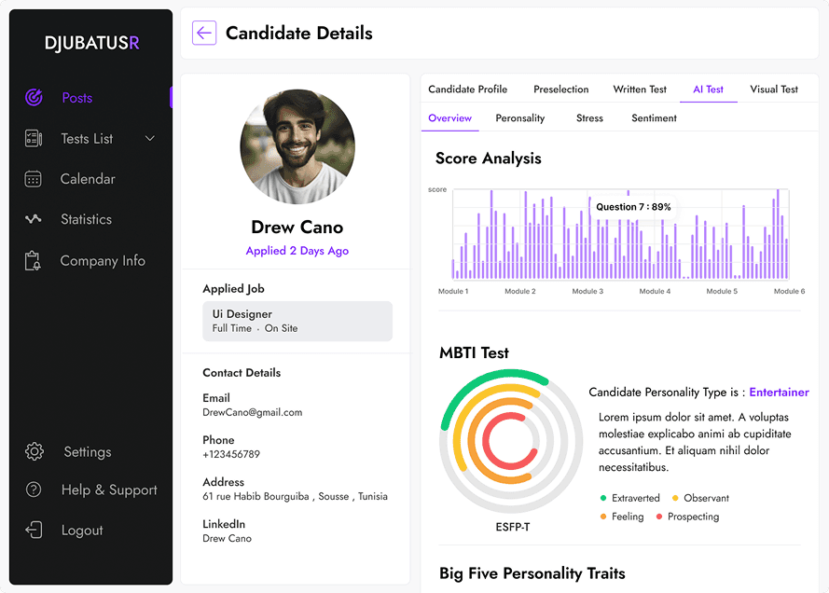
Task: Click the Ui Designer job card
Action: click(297, 322)
